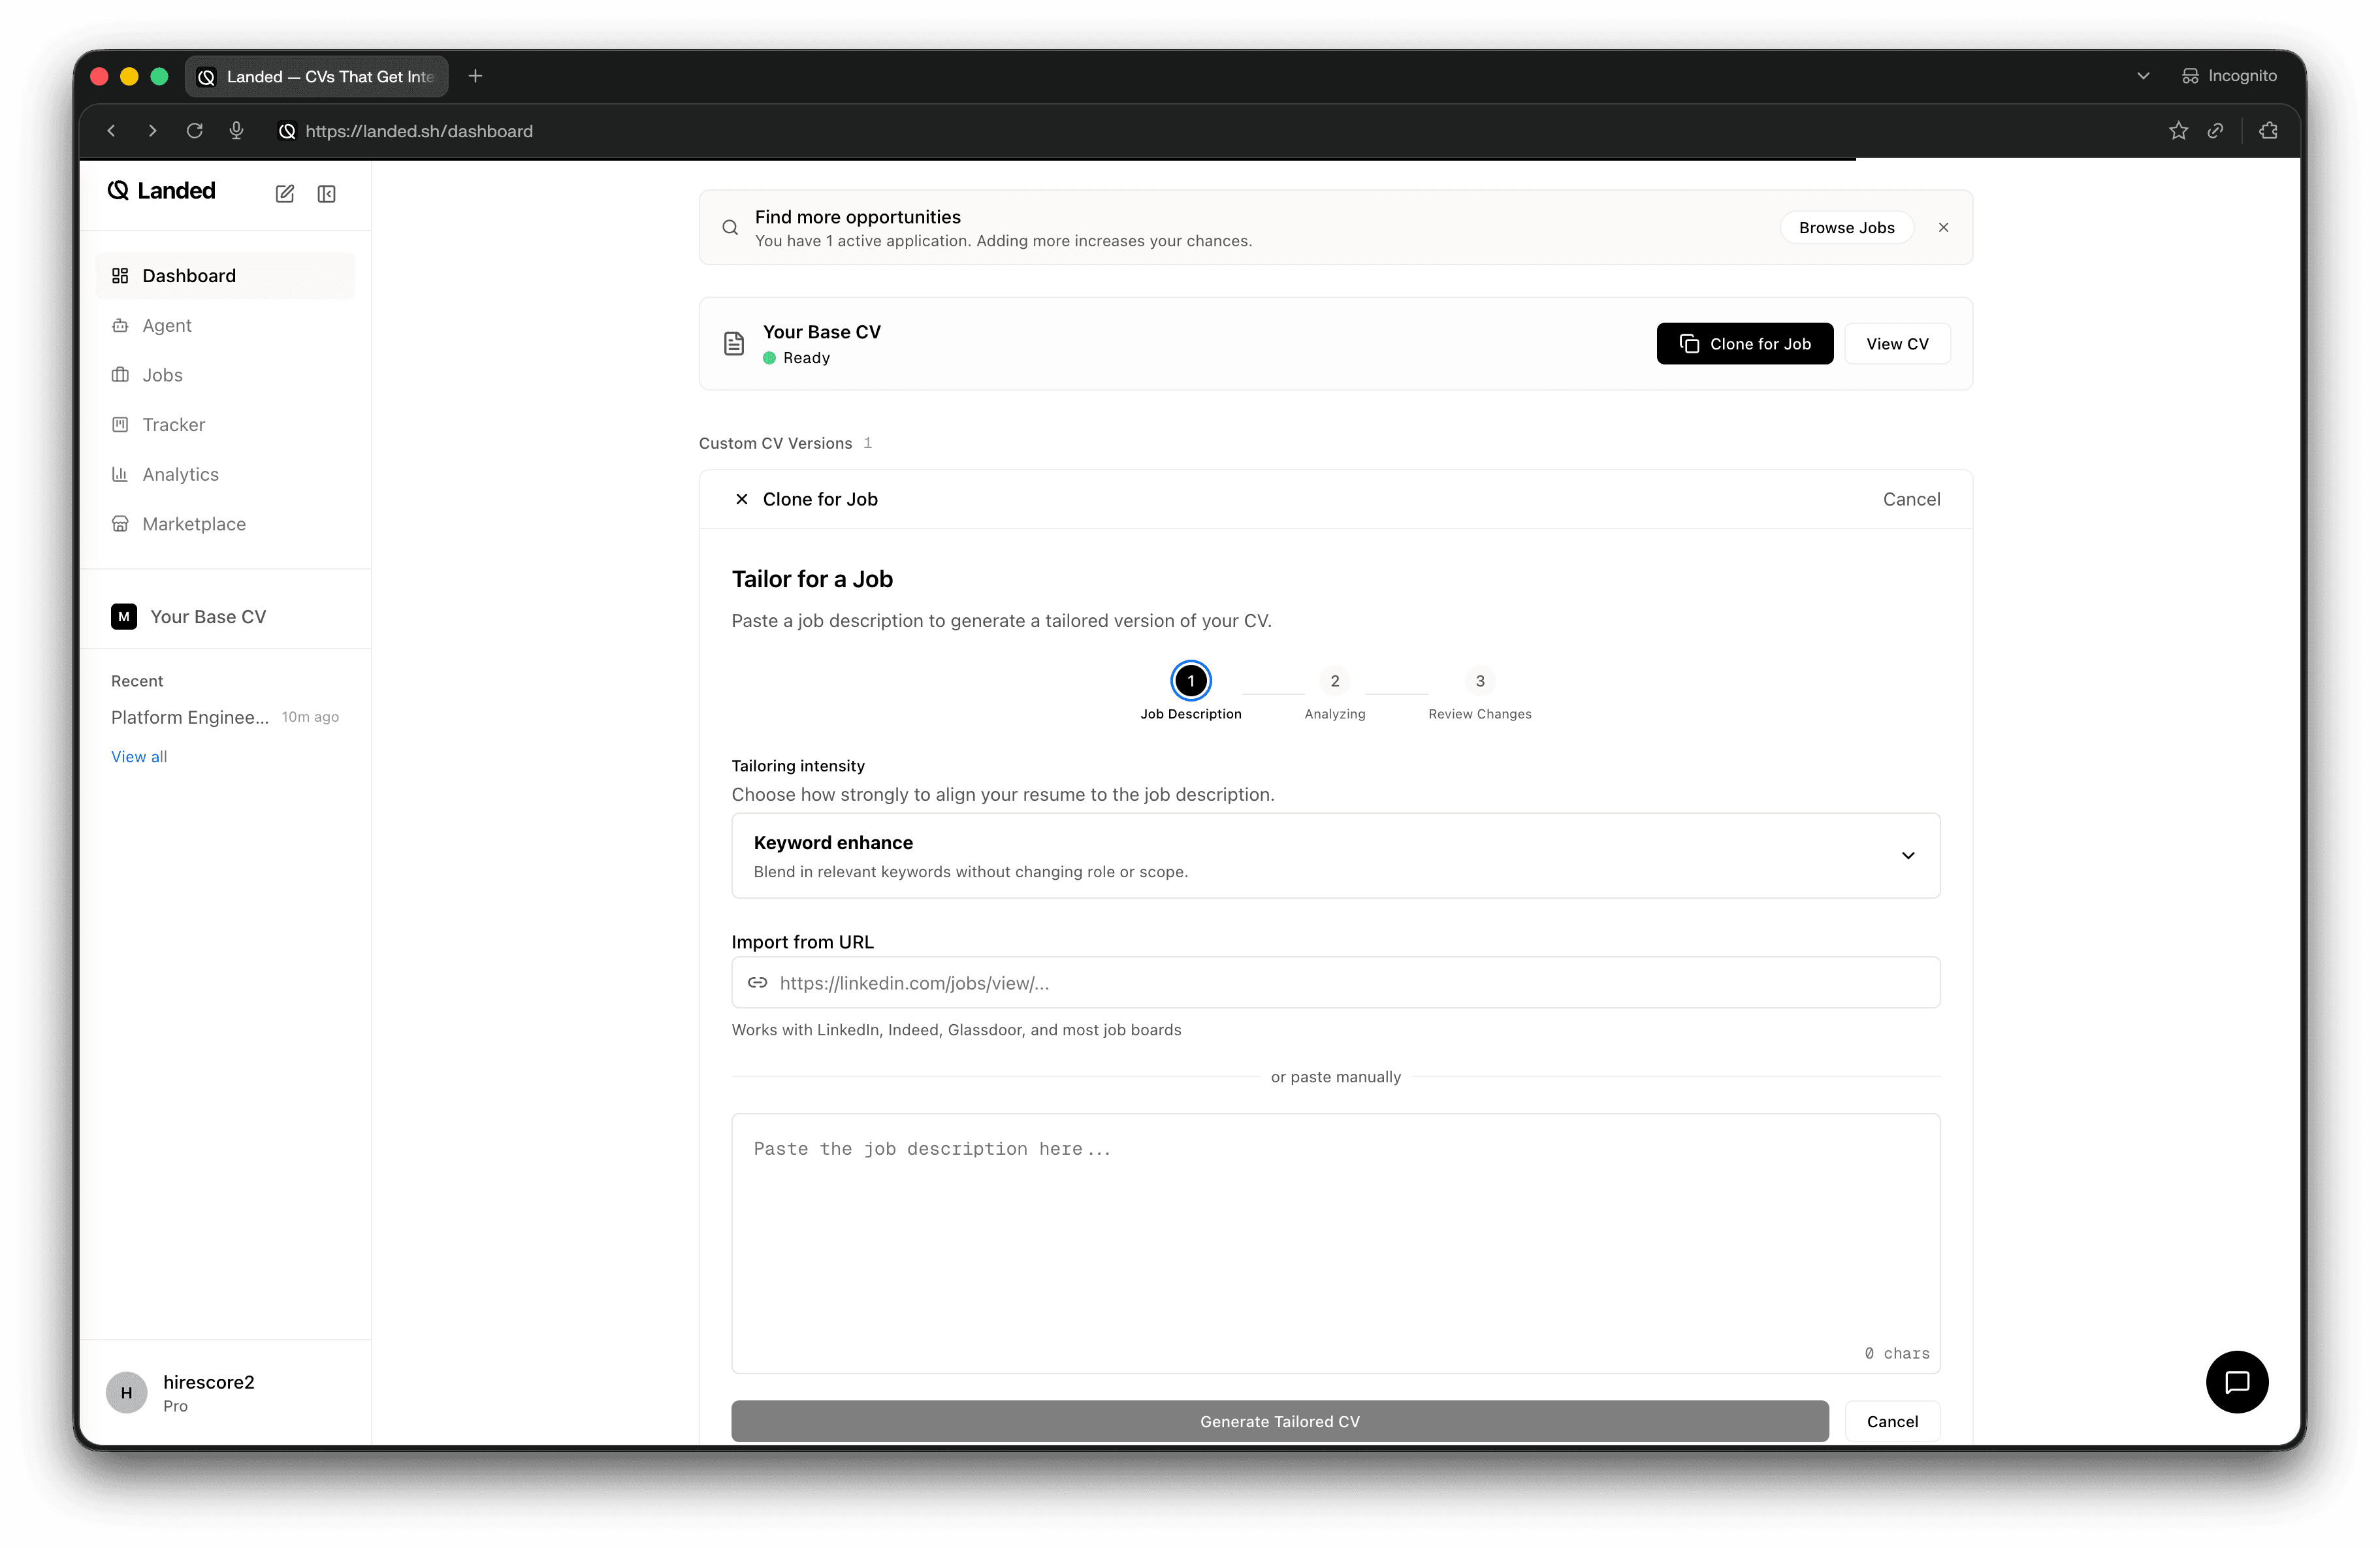The width and height of the screenshot is (2380, 1548).
Task: Click step 1 Job Description progress circle
Action: (x=1191, y=681)
